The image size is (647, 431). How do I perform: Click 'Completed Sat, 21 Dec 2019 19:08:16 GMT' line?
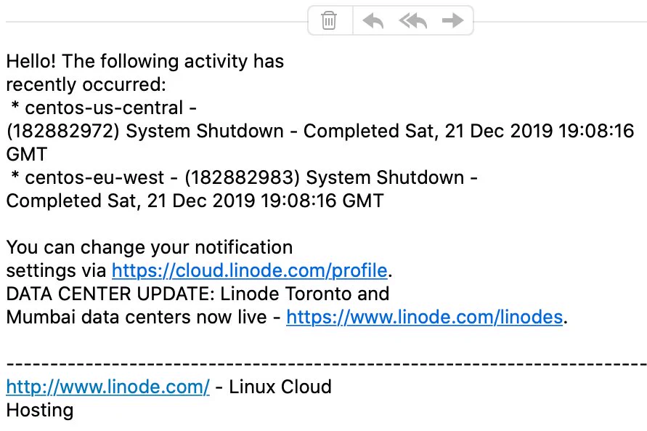point(195,201)
